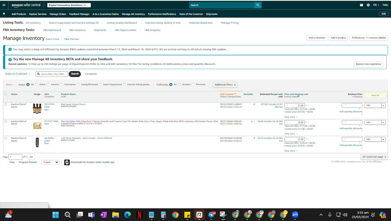Open Telegram from the taskbar
The height and width of the screenshot is (221, 391).
pyautogui.click(x=212, y=215)
